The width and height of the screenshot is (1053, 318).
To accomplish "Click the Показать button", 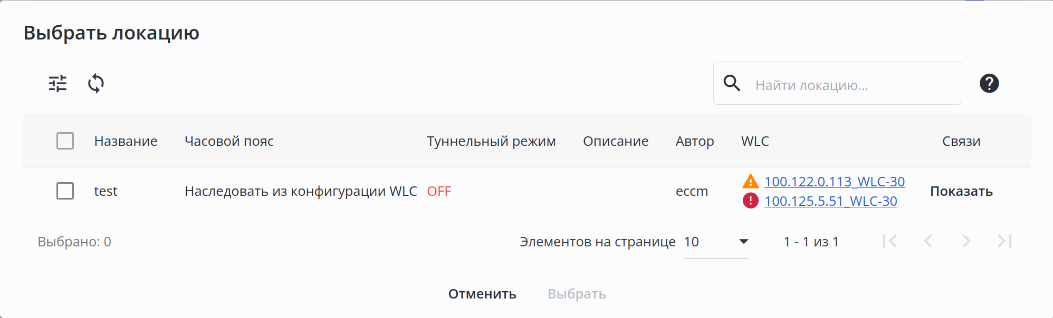I will point(961,191).
